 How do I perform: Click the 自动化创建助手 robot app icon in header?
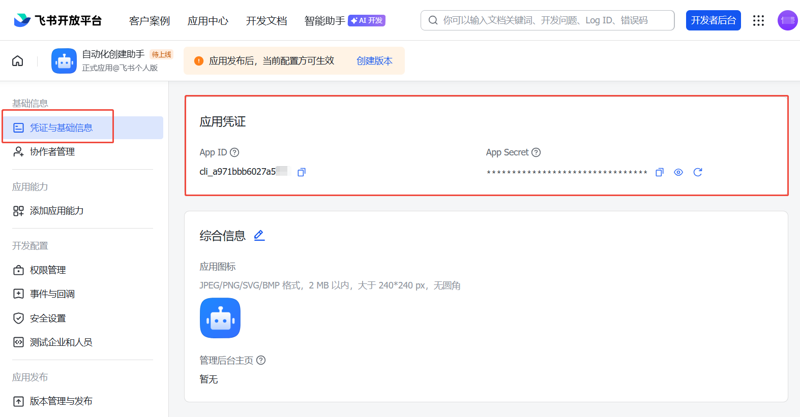click(x=64, y=61)
